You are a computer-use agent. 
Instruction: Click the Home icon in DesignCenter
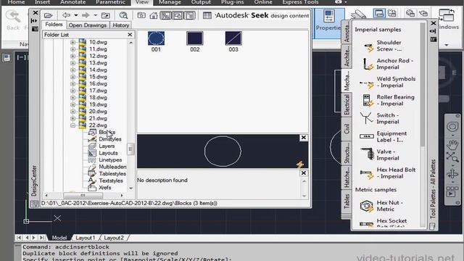click(x=154, y=15)
